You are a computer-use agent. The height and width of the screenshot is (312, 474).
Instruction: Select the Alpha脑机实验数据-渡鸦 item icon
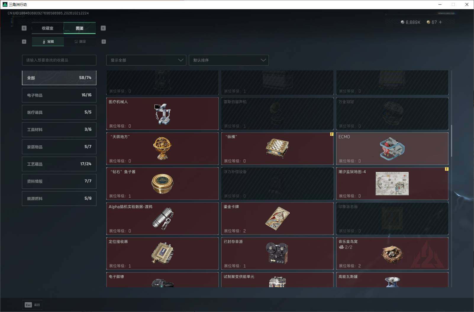[x=162, y=219]
